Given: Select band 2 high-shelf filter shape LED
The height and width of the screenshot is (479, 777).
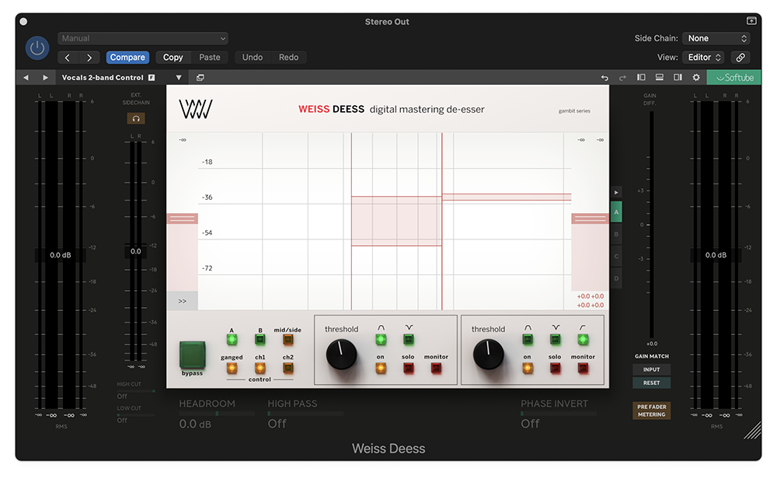Looking at the screenshot, I should 583,340.
